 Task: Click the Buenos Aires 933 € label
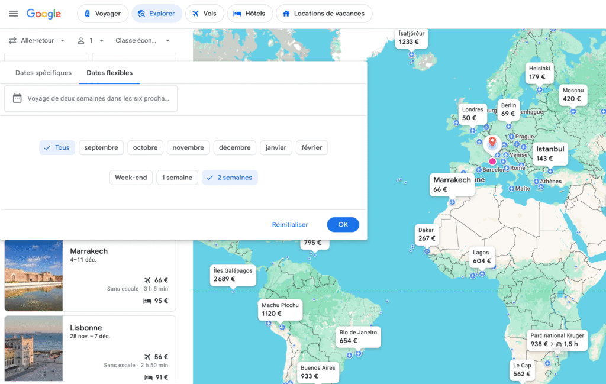pos(318,372)
